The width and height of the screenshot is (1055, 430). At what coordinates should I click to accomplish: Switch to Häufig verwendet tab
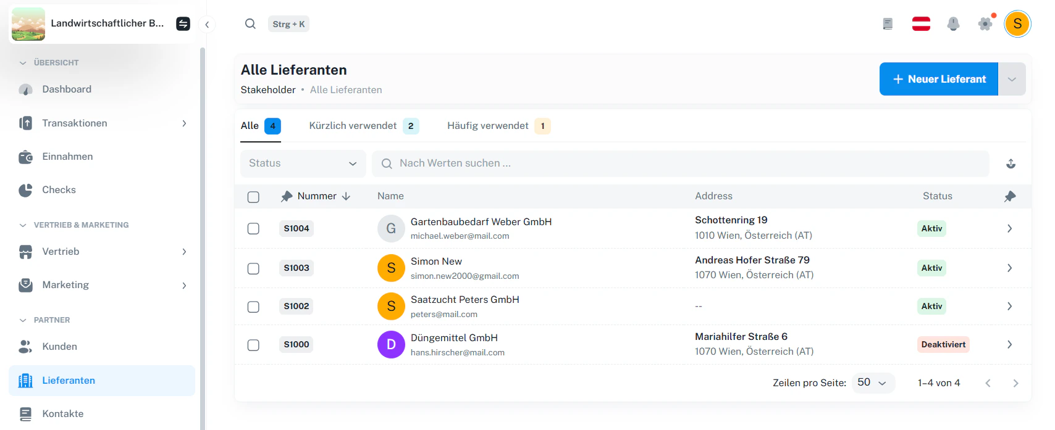point(498,126)
